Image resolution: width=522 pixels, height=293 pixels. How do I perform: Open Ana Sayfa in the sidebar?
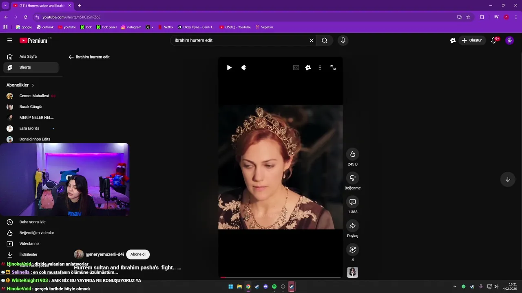(31, 57)
